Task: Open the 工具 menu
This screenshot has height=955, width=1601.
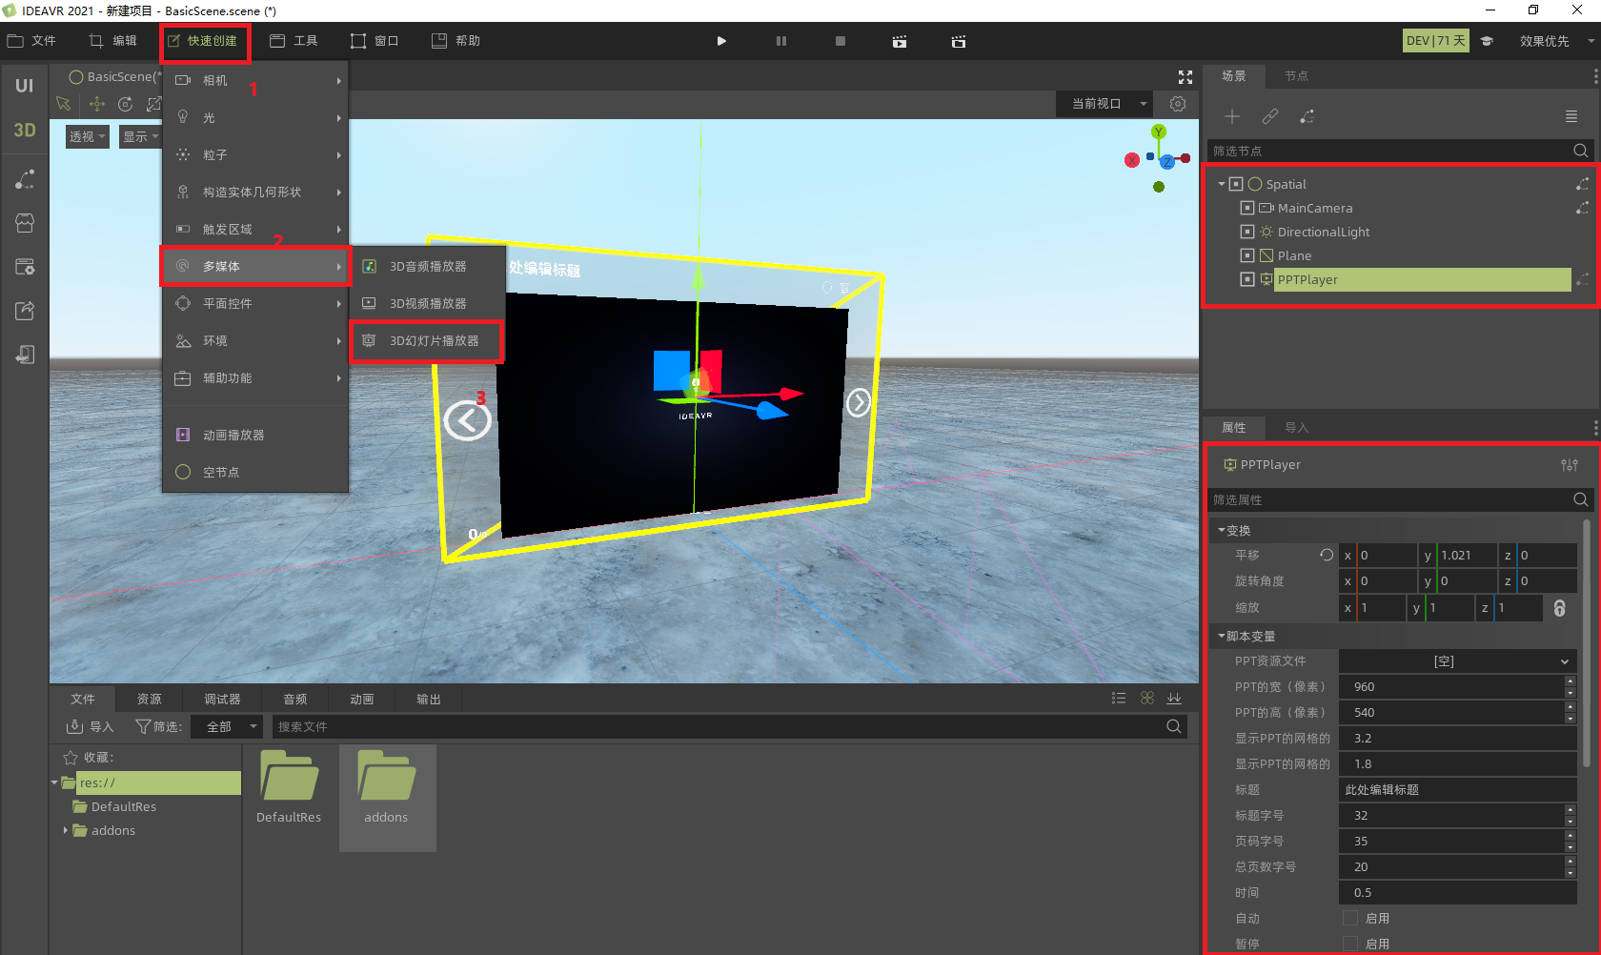Action: 294,41
